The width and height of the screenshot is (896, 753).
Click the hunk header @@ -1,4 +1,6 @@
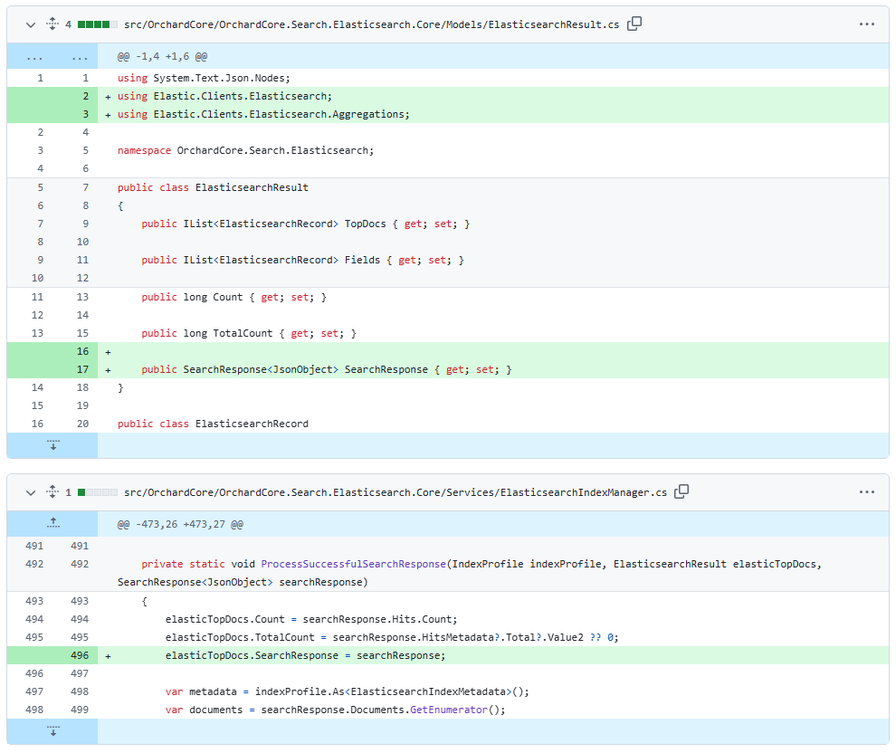coord(163,56)
